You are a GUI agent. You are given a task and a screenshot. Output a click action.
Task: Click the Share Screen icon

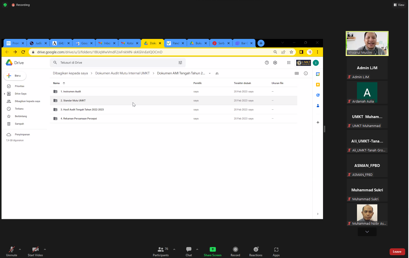click(x=213, y=249)
